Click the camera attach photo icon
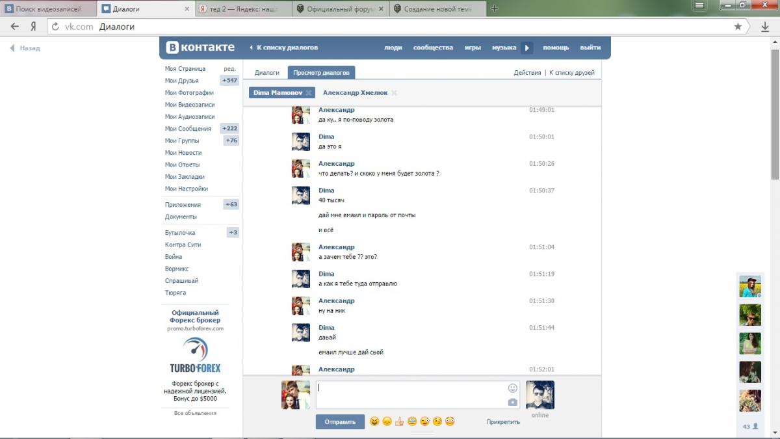780x439 pixels. [x=512, y=402]
